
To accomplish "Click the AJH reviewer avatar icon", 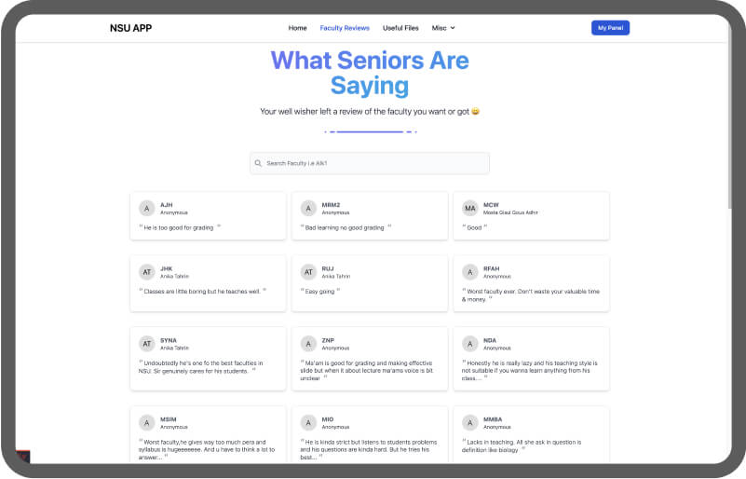I will 146,208.
